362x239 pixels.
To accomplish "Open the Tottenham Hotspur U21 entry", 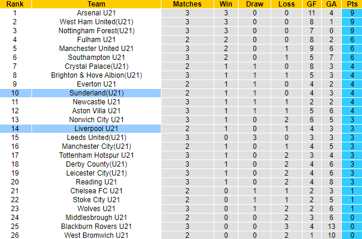I will click(97, 155).
